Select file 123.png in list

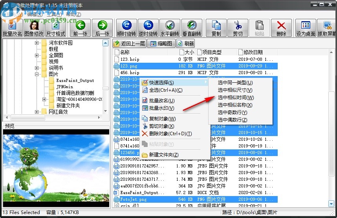pyautogui.click(x=196, y=66)
